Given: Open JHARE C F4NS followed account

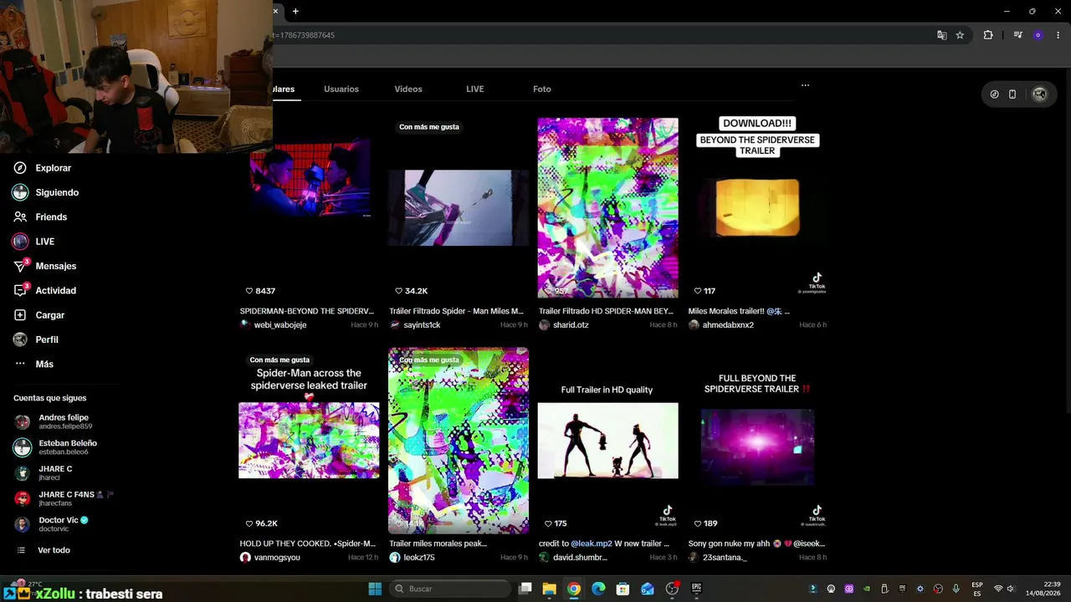Looking at the screenshot, I should (x=65, y=498).
